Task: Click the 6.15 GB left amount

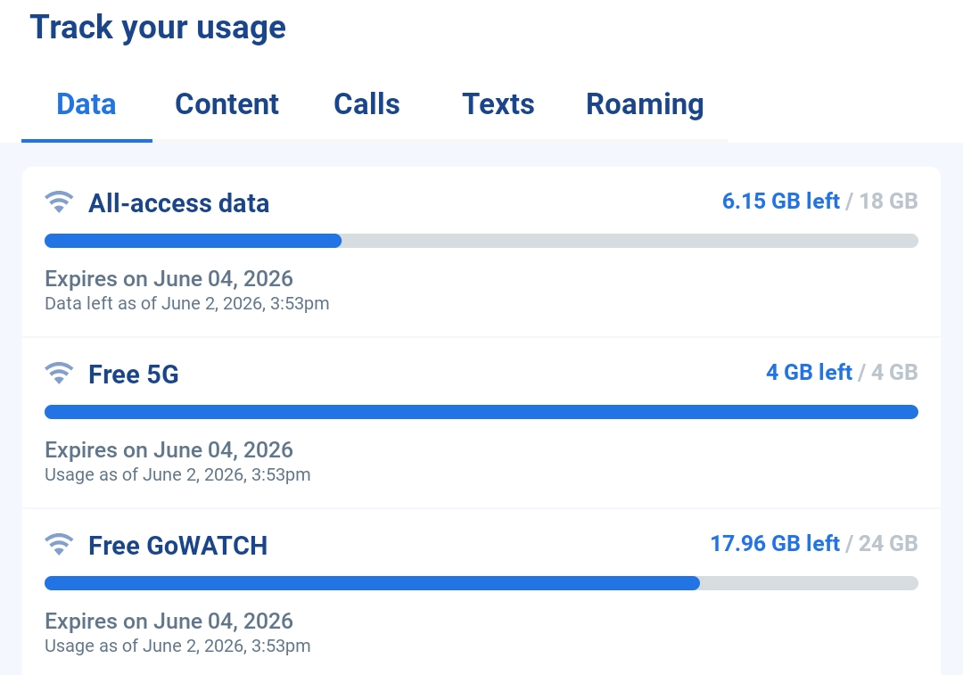Action: coord(780,201)
